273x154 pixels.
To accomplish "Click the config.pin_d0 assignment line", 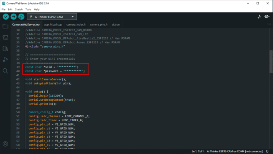I will click(x=52, y=124).
